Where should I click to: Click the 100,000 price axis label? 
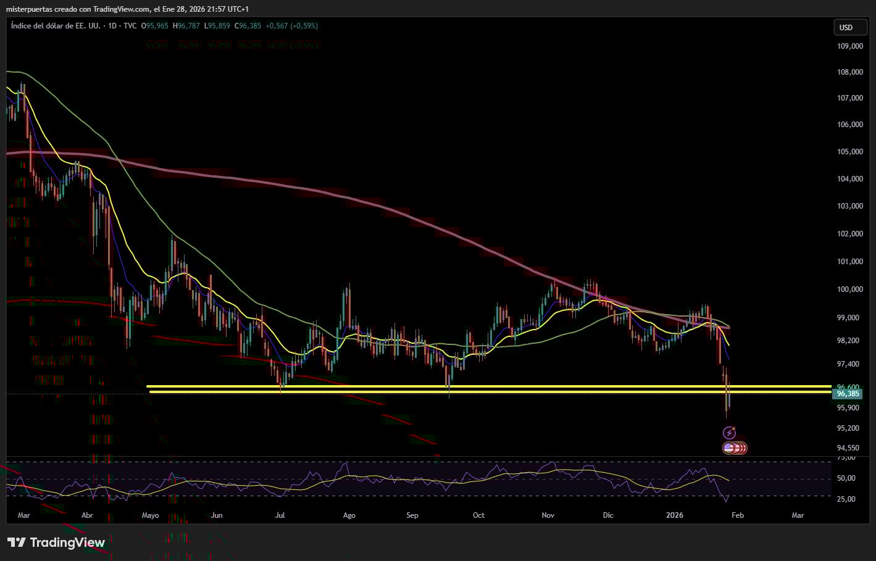click(x=849, y=289)
